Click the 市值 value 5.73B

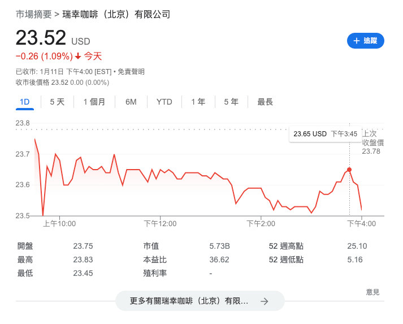(x=219, y=246)
